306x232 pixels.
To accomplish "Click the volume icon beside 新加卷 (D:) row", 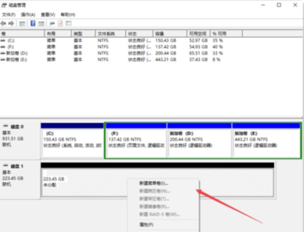I will [x=3, y=53].
